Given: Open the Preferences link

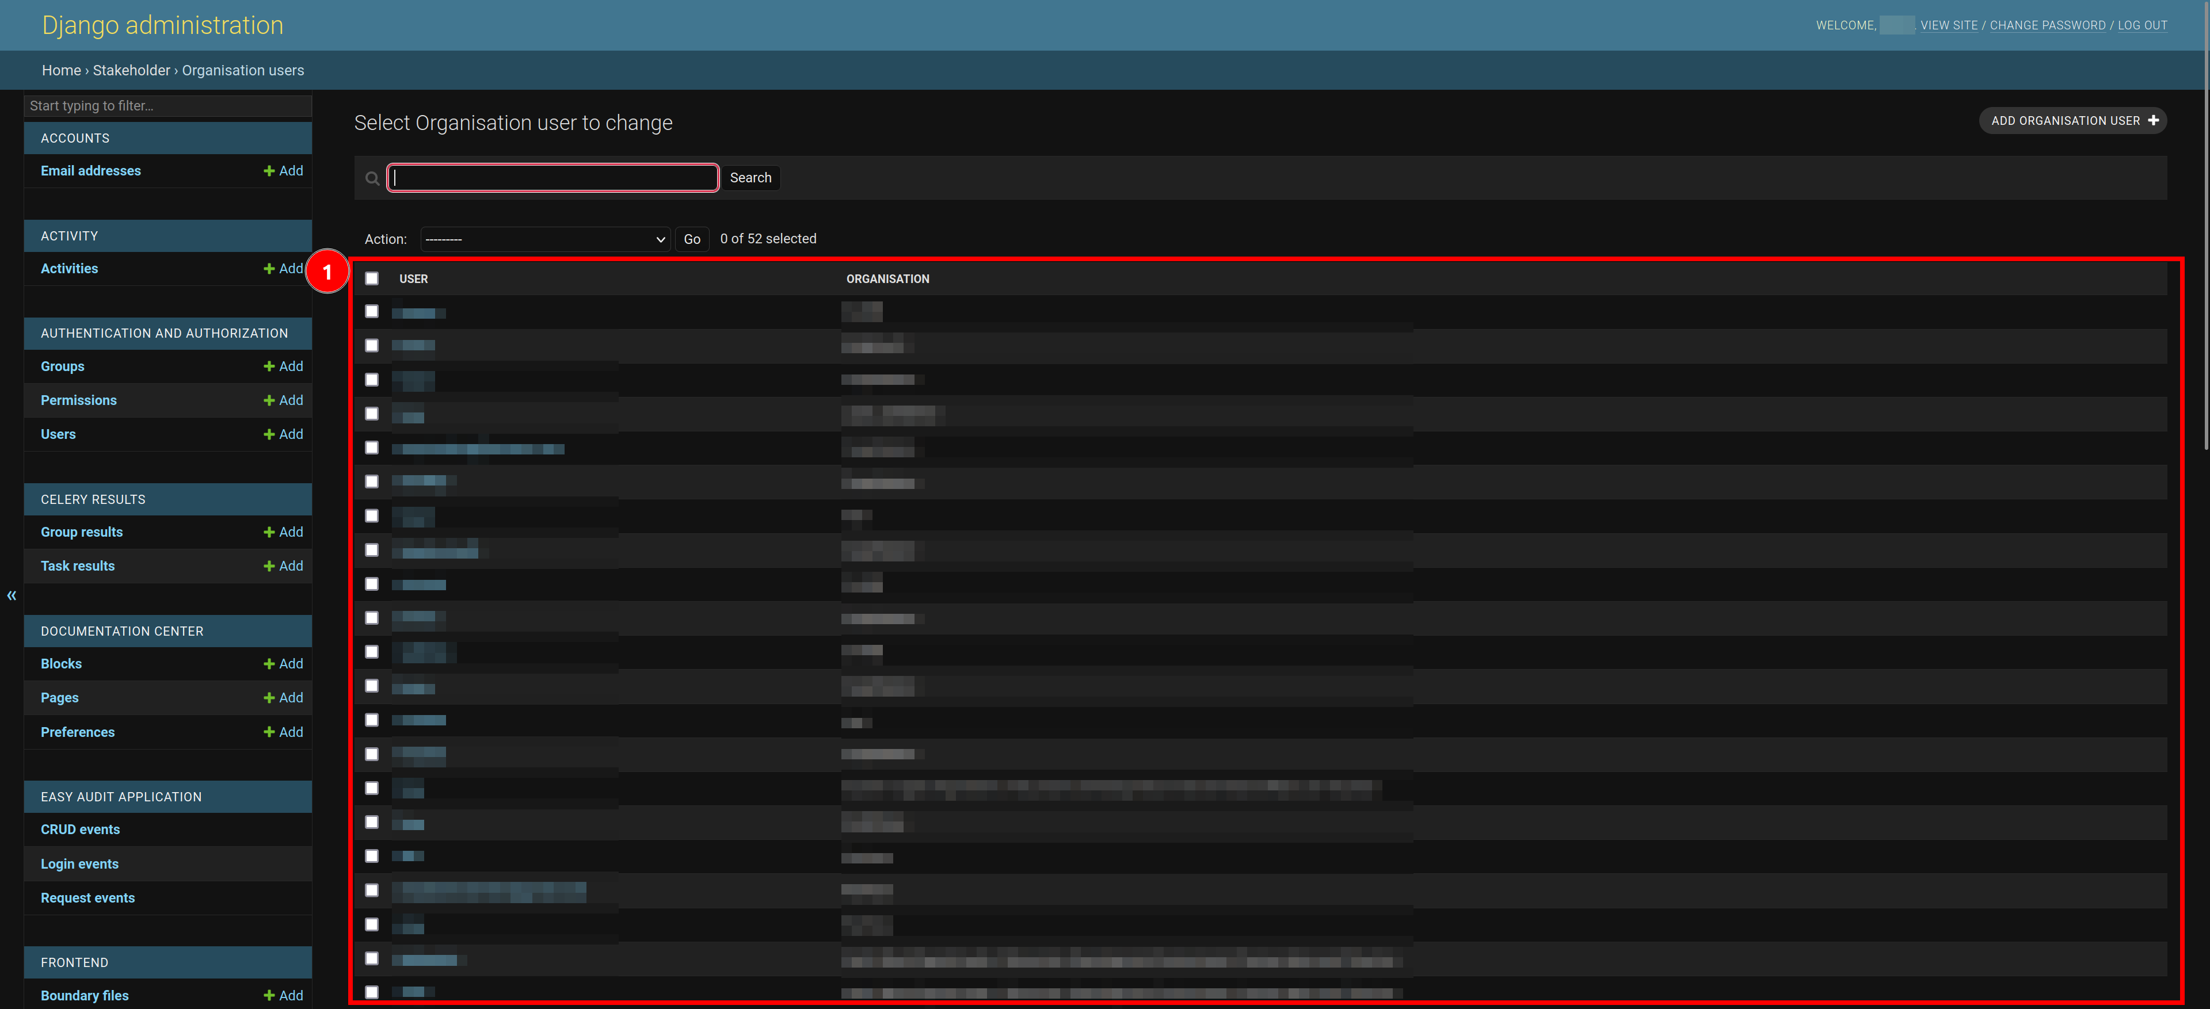Looking at the screenshot, I should 78,732.
